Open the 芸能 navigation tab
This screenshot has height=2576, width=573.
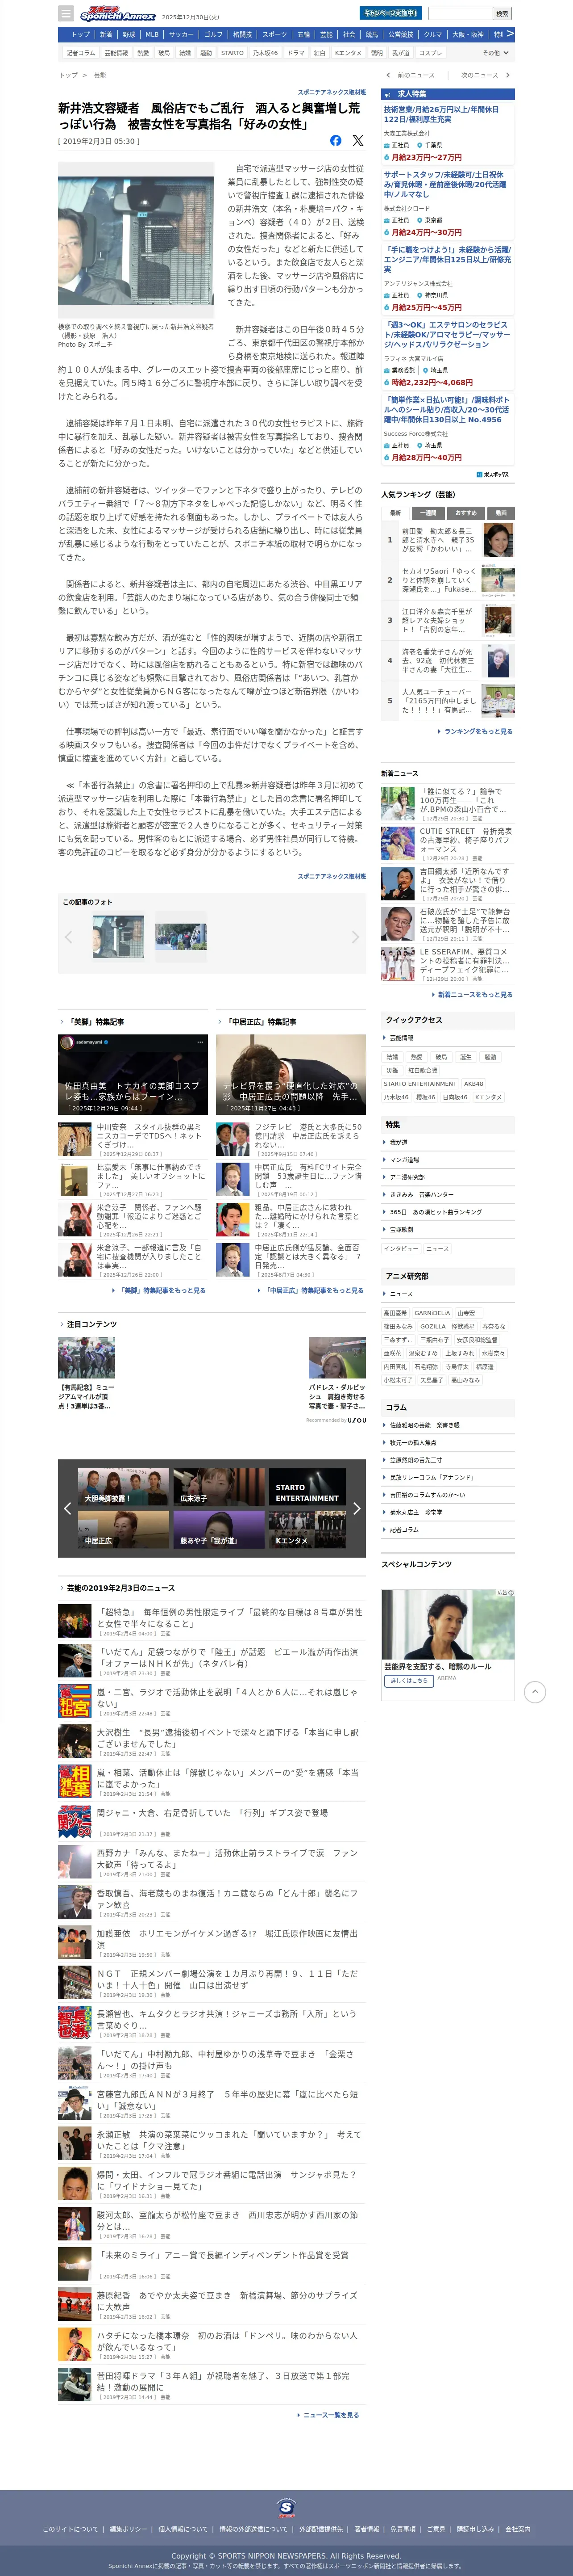(326, 34)
